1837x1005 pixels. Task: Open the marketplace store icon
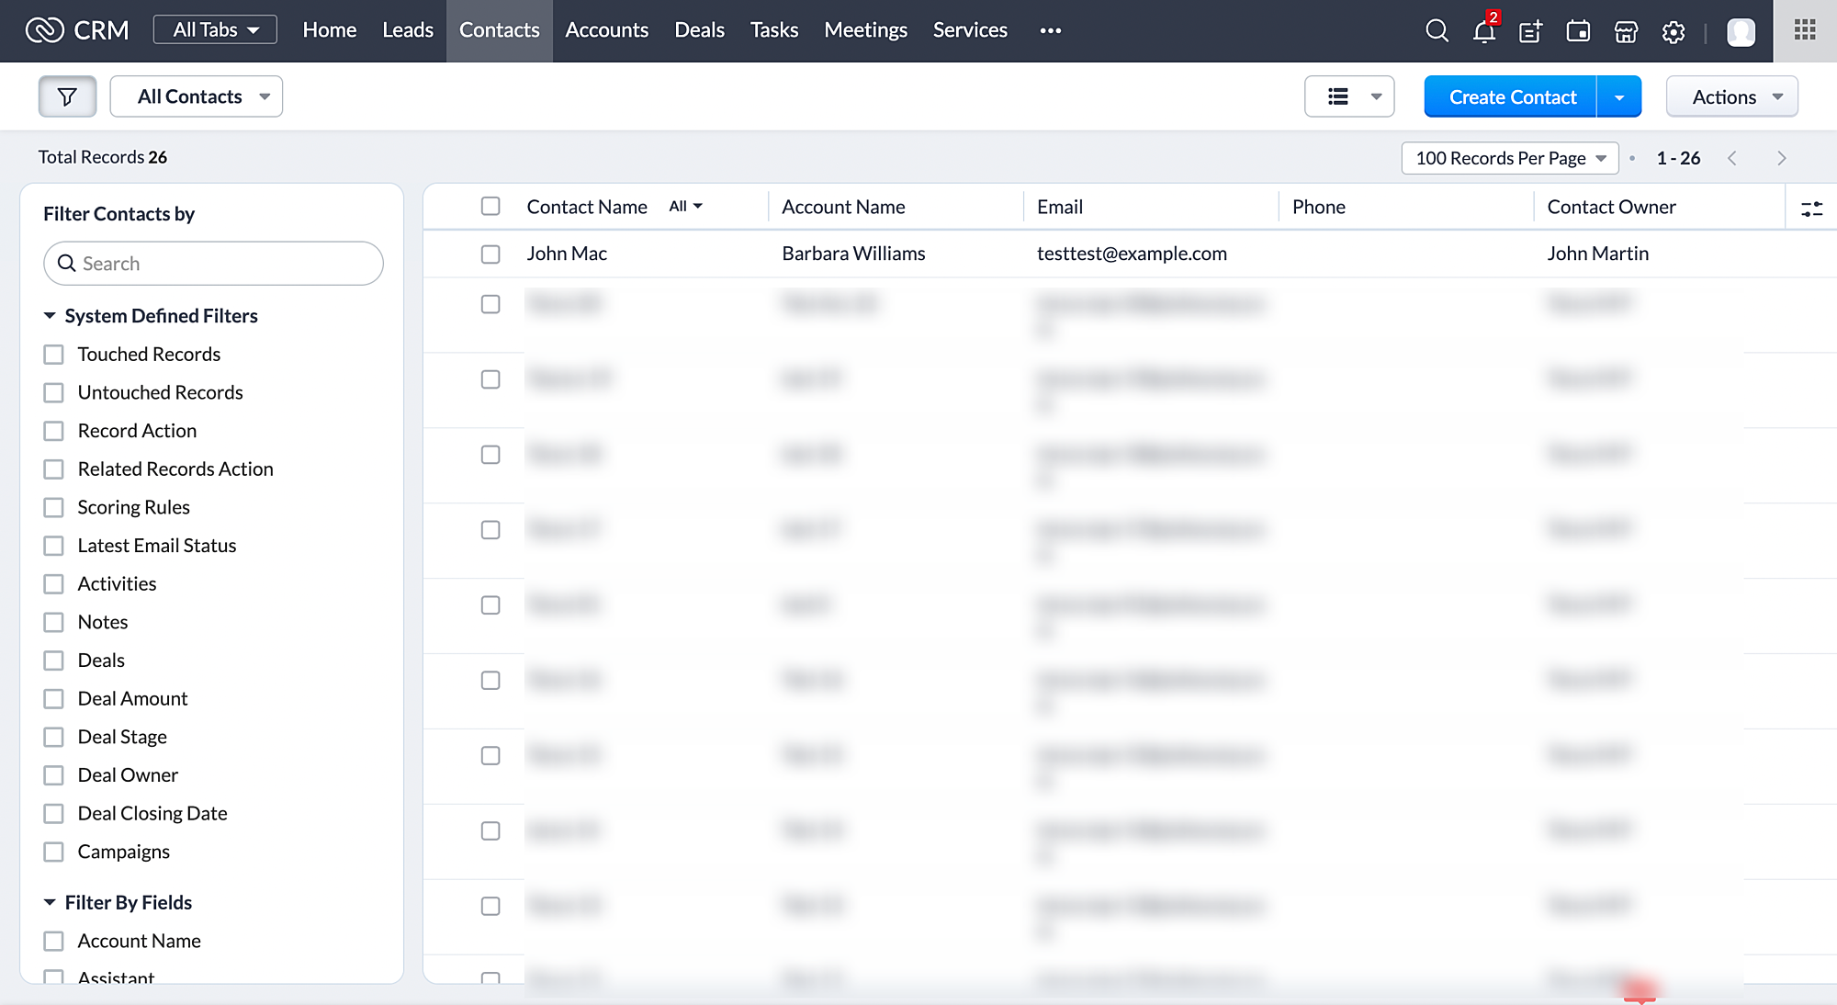click(x=1626, y=31)
